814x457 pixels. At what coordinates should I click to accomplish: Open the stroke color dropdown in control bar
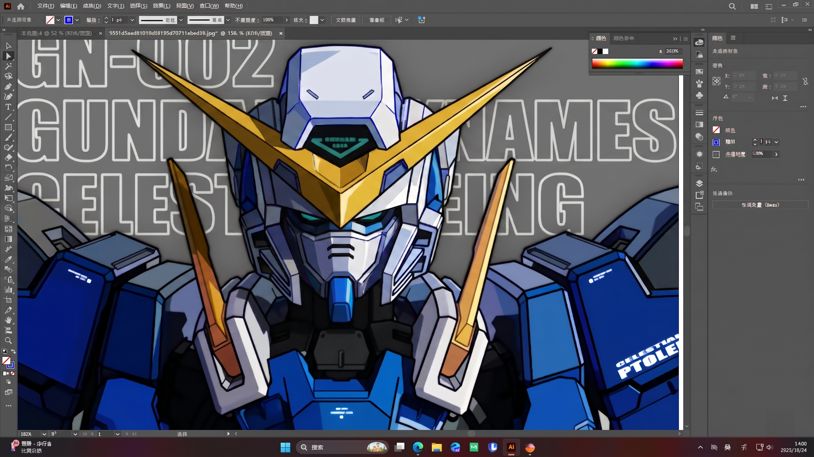pos(77,20)
